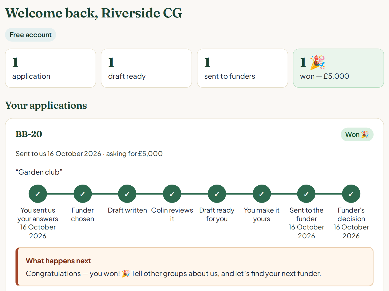Click the party popper icon in won card
Viewport: 389px width, 291px height.
tap(317, 62)
